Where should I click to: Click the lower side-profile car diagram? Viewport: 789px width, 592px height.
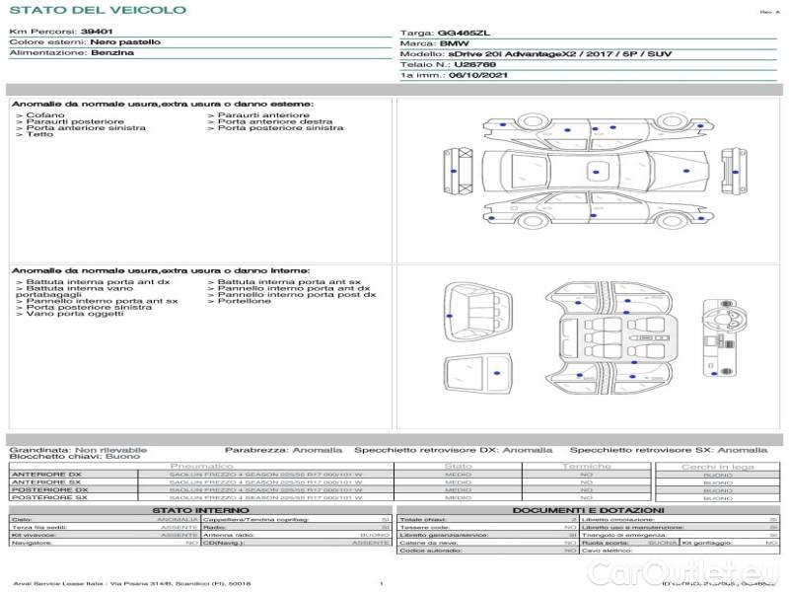pyautogui.click(x=592, y=209)
